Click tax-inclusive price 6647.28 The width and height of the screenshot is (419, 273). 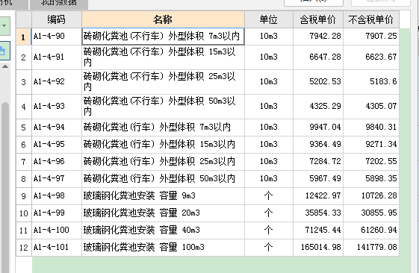(x=318, y=57)
